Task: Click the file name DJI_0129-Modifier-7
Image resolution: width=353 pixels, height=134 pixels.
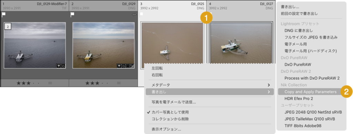Action: [x=52, y=4]
